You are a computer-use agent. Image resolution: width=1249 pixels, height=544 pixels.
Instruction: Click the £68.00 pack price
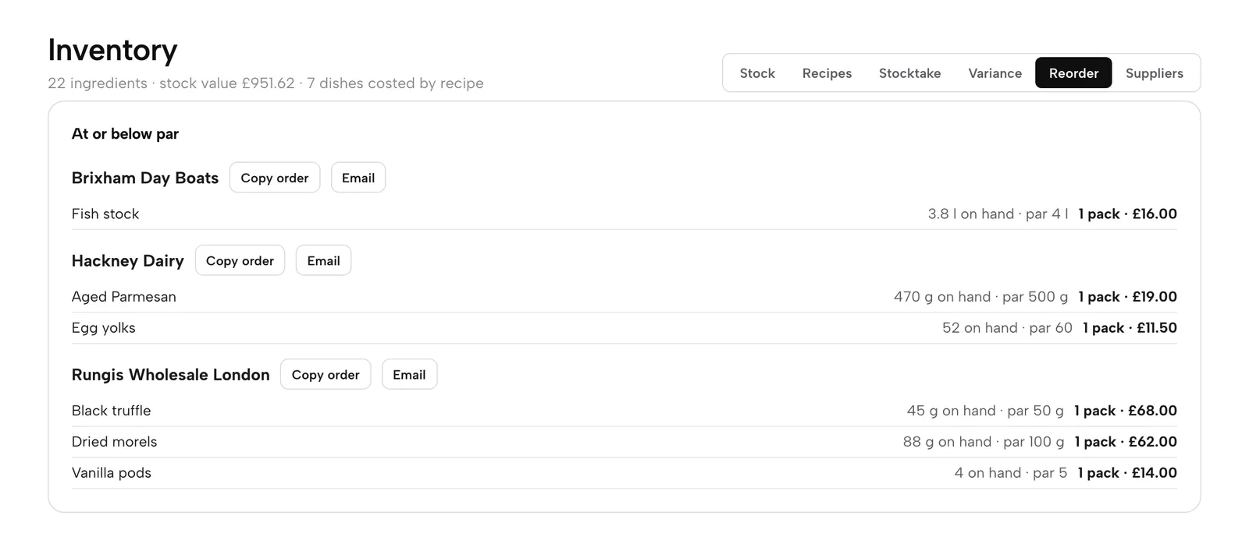click(1153, 411)
